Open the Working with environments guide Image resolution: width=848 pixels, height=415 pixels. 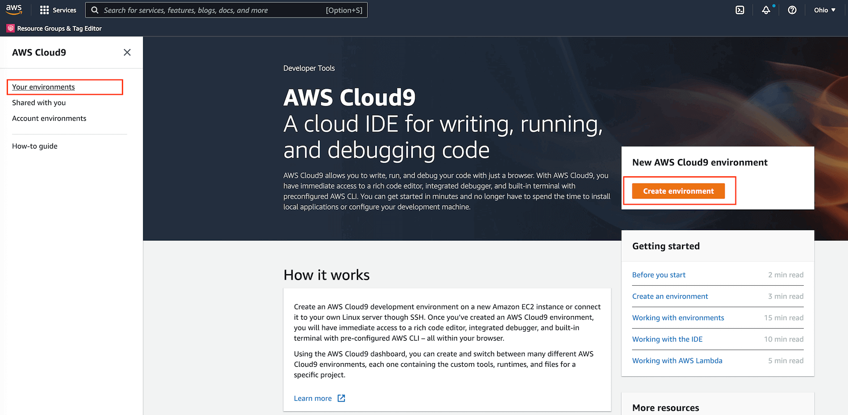tap(678, 318)
